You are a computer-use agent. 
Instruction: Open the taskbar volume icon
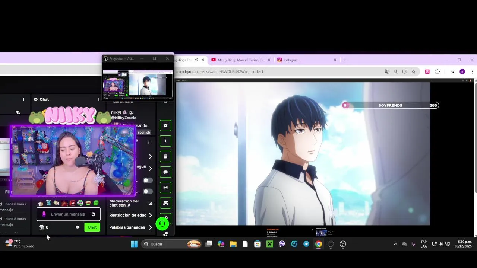pos(441,244)
